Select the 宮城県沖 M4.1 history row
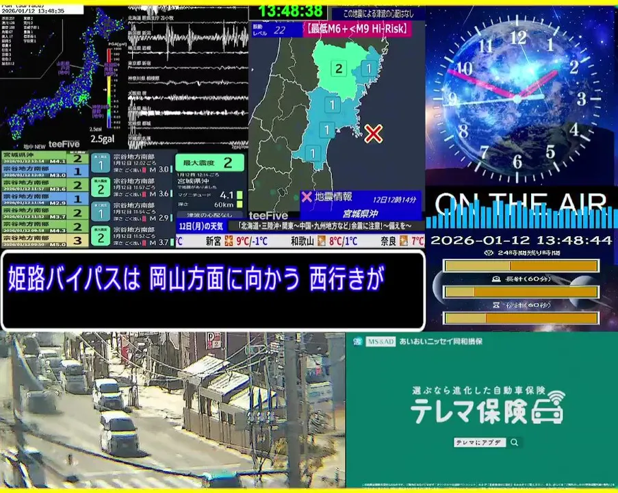Image resolution: width=618 pixels, height=493 pixels. click(x=44, y=157)
